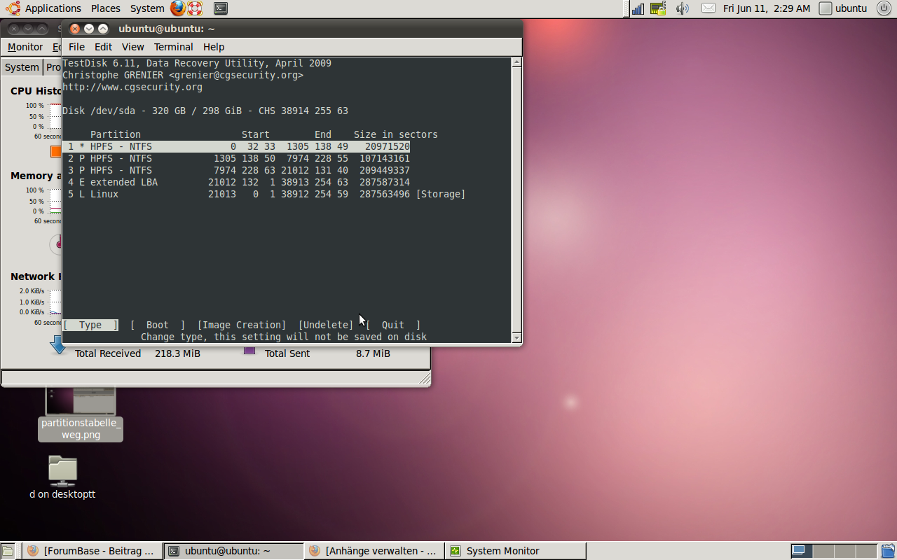
Task: Select partitionstabelle_weg.png desktop file
Action: (x=80, y=413)
